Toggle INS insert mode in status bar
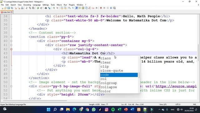 tap(194, 105)
